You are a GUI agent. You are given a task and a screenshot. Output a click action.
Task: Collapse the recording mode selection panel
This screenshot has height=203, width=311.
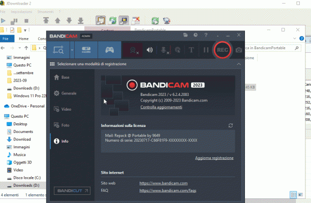coord(239,64)
